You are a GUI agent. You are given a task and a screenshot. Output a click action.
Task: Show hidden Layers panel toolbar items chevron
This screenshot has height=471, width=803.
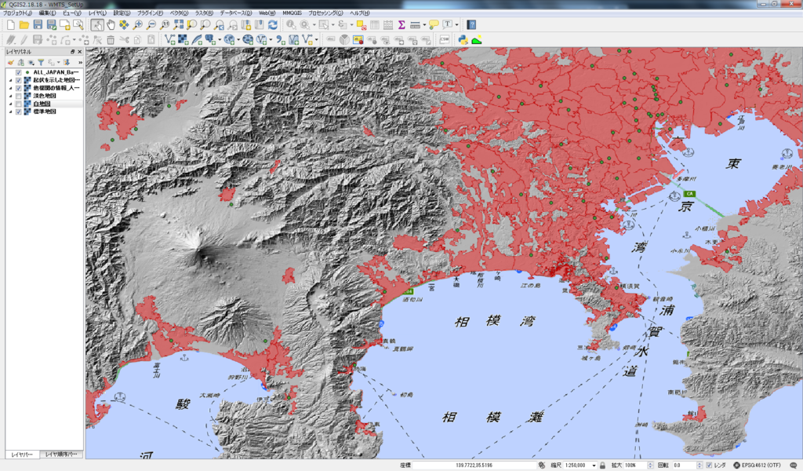coord(80,63)
